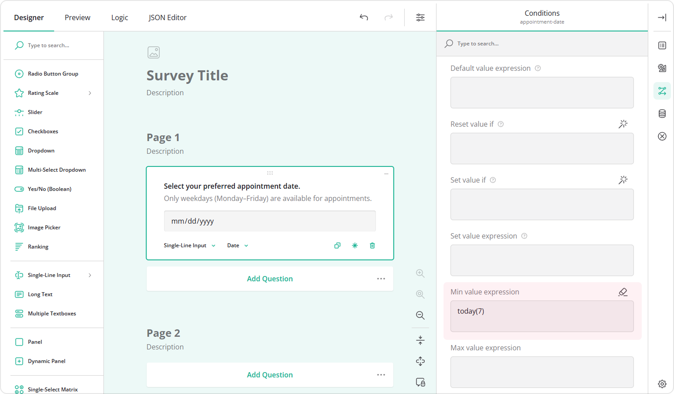This screenshot has height=394, width=674.
Task: Open the Reset value if wizard
Action: pos(623,124)
